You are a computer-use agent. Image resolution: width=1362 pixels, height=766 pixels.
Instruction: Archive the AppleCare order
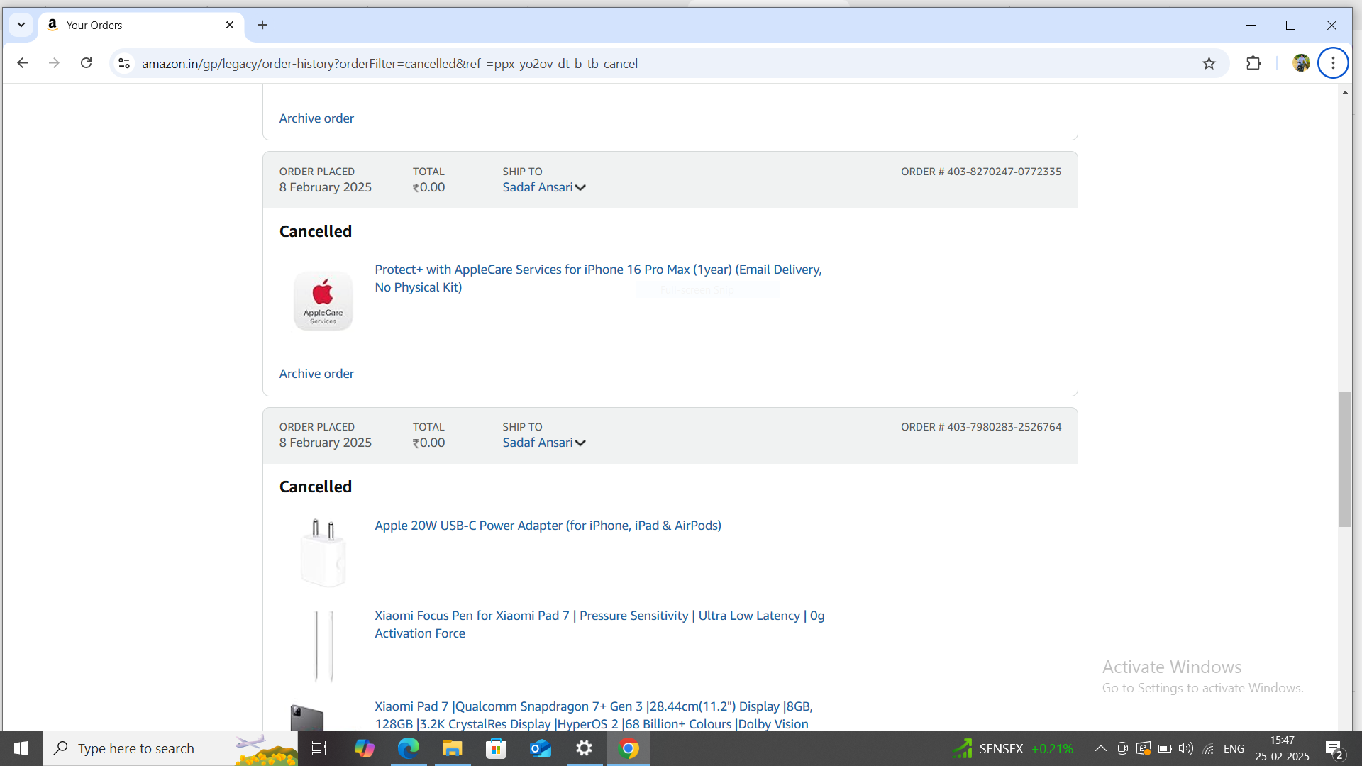(316, 374)
